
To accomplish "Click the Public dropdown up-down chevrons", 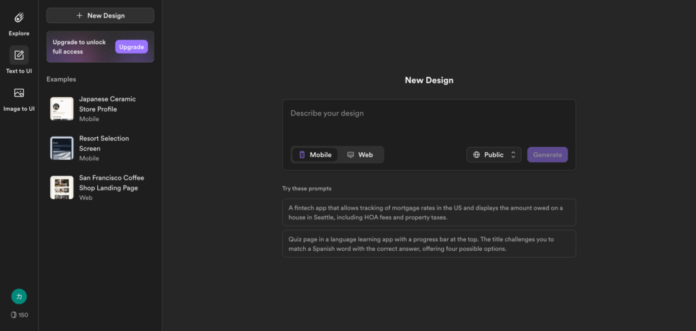I will (513, 155).
